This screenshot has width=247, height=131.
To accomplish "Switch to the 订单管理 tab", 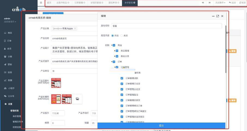I will tap(79, 3).
